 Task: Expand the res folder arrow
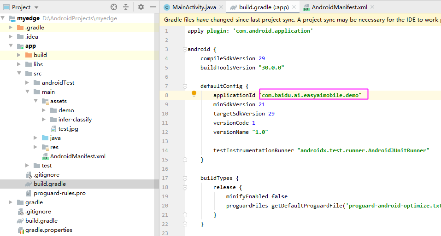(35, 147)
